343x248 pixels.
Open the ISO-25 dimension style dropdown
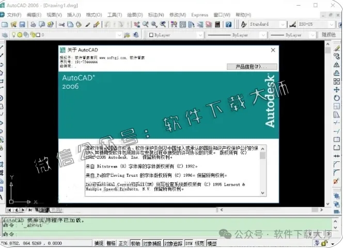(x=332, y=24)
